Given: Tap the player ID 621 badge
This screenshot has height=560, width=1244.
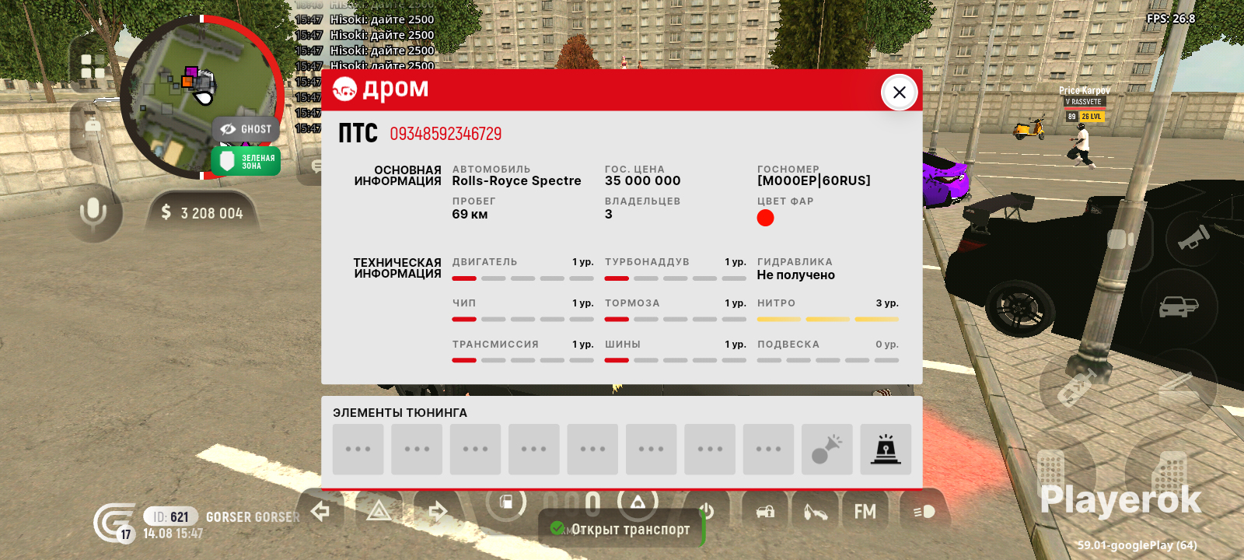Looking at the screenshot, I should pos(171,516).
